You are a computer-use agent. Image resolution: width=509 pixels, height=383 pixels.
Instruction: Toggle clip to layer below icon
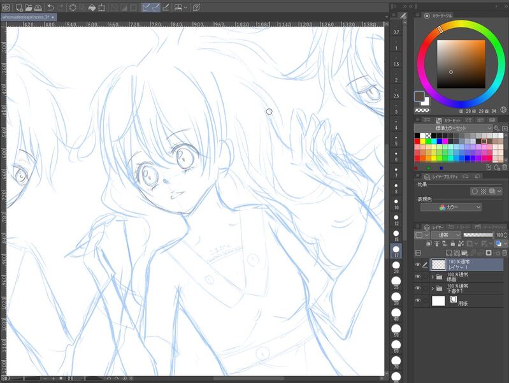pyautogui.click(x=429, y=243)
